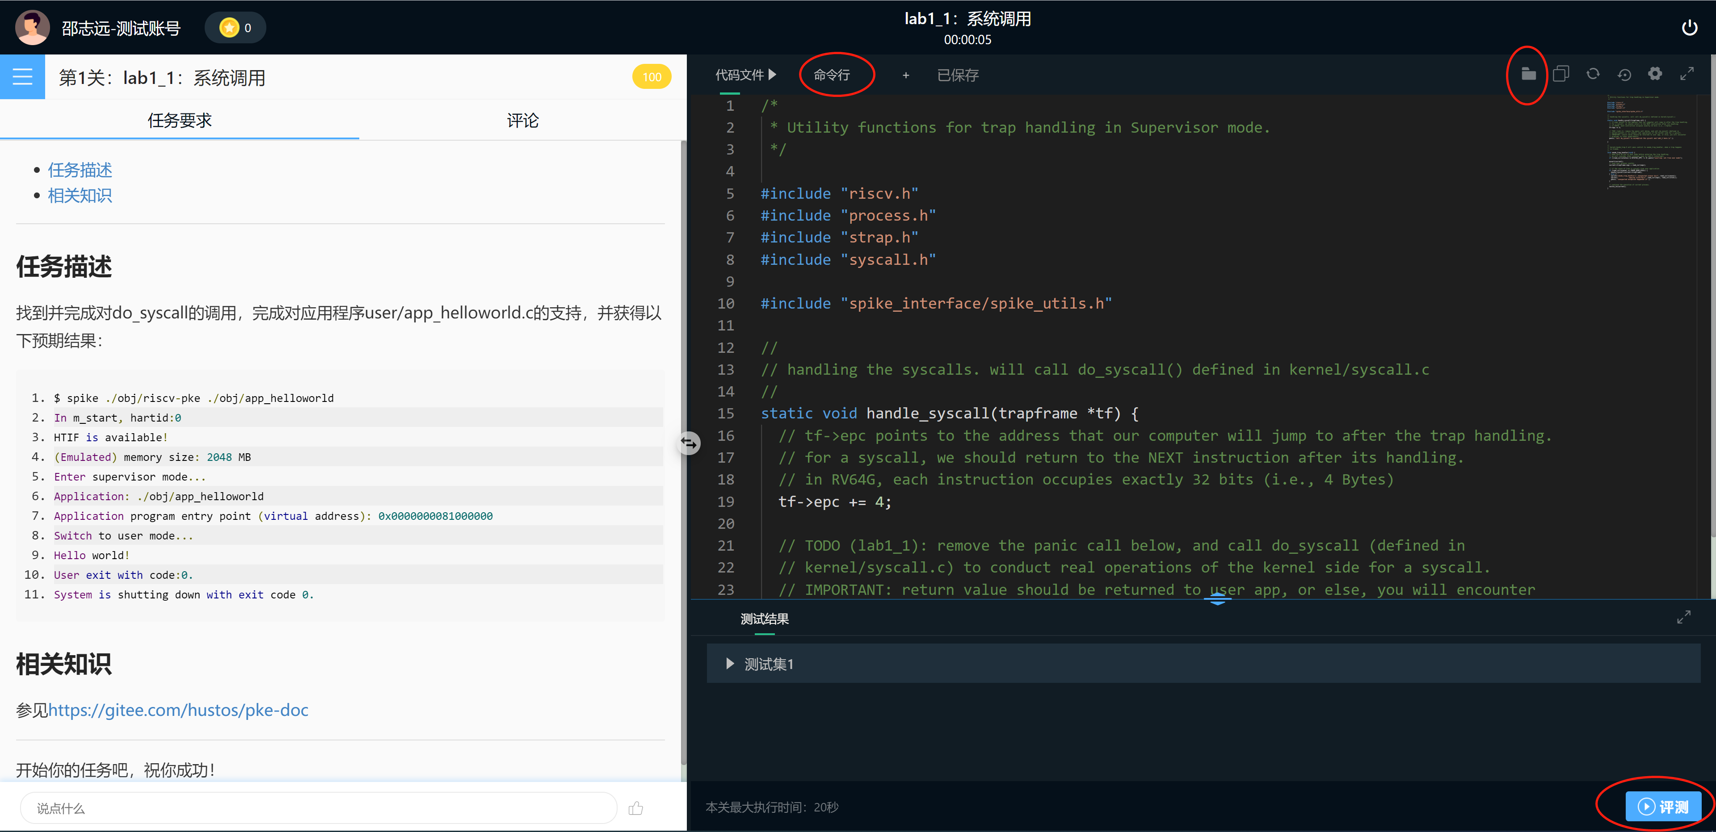The height and width of the screenshot is (832, 1716).
Task: Click the handle_syscall function declaration line
Action: (x=949, y=414)
